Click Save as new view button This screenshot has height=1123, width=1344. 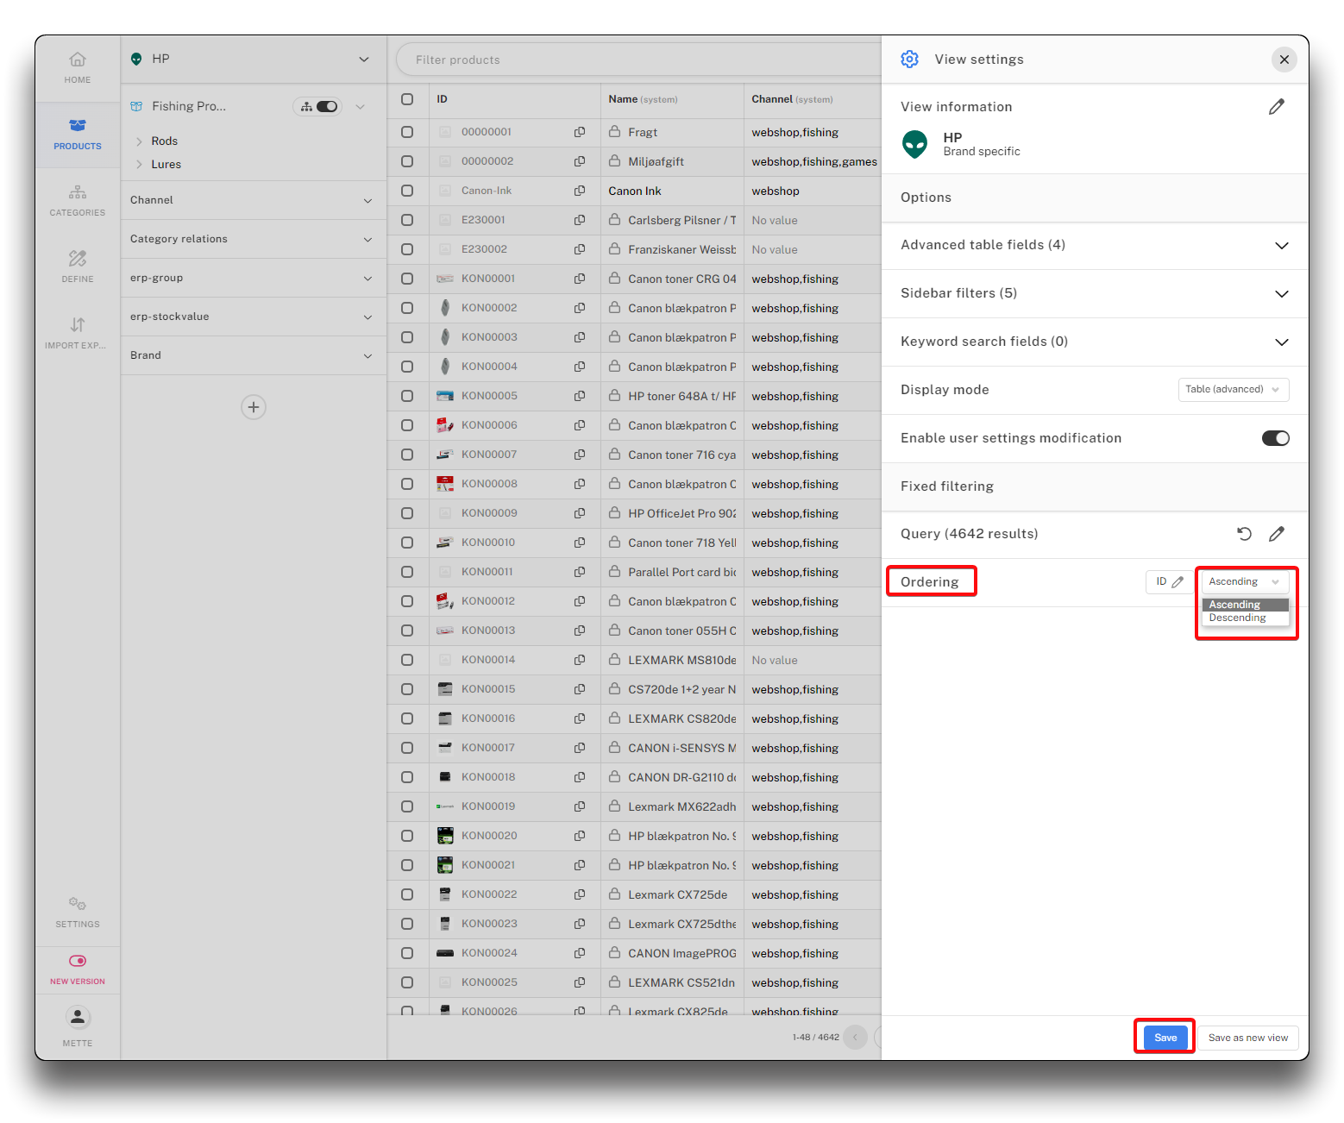[x=1247, y=1038]
